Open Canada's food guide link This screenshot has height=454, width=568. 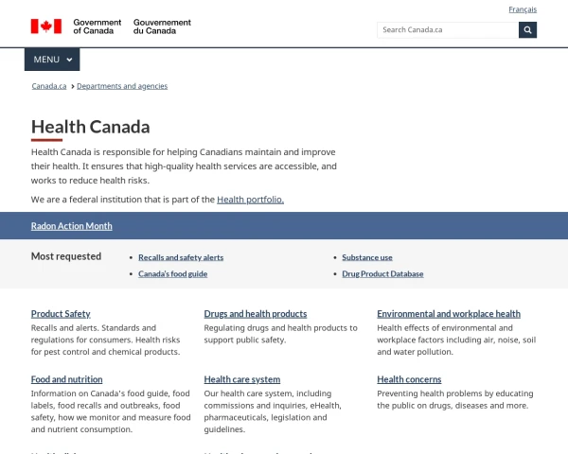[172, 274]
